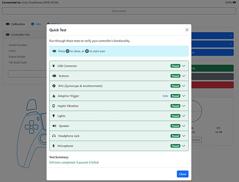Screen dimensions: 239x182
Task: Hide the Adaptive Trigger test
Action: (165, 96)
